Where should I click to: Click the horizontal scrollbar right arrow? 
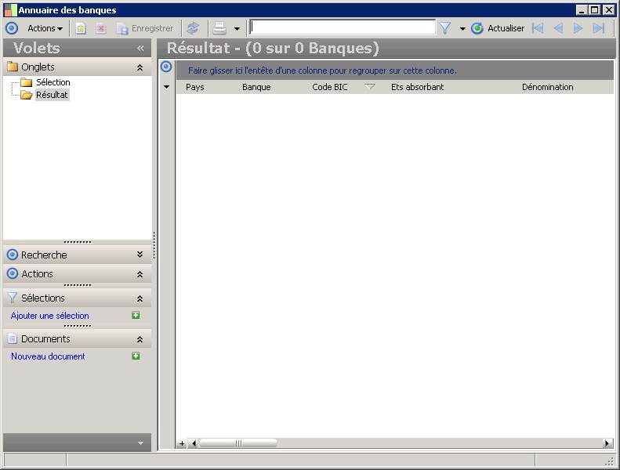(607, 443)
